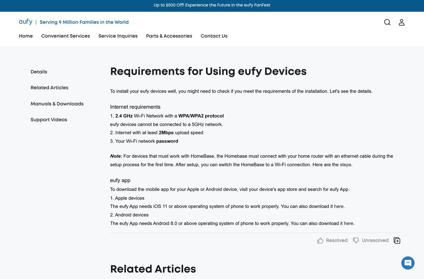Open the Parts & Accessories menu

[x=169, y=36]
